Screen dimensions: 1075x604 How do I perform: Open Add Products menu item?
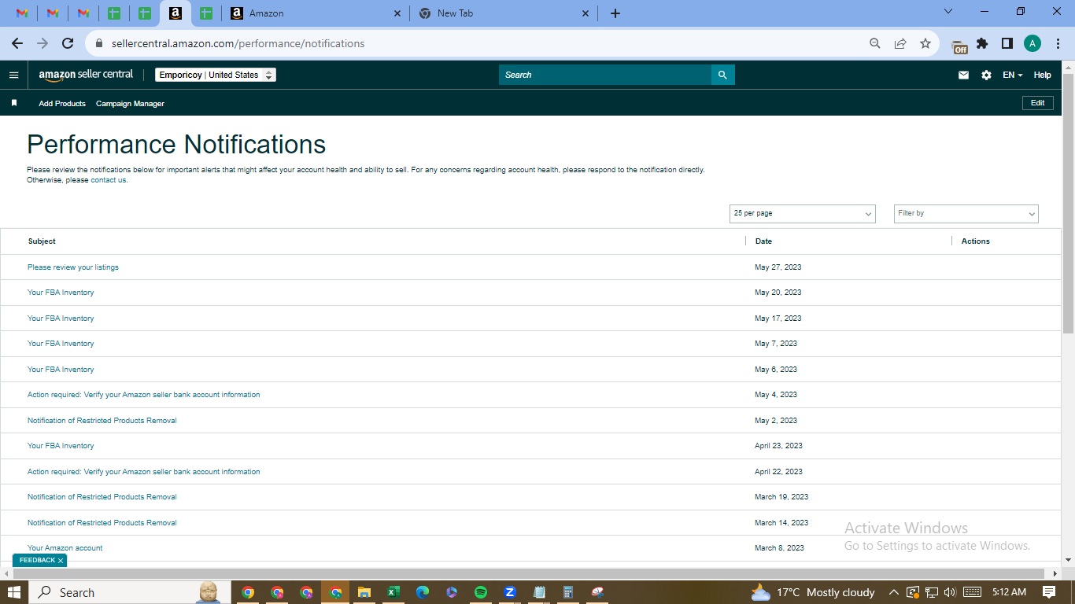coord(62,104)
